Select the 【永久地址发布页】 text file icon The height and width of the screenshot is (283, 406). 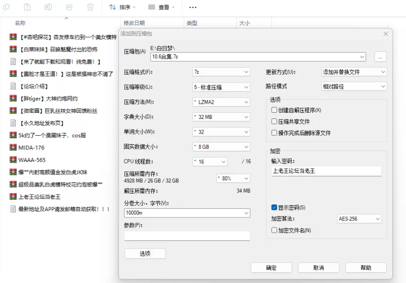tap(13, 123)
